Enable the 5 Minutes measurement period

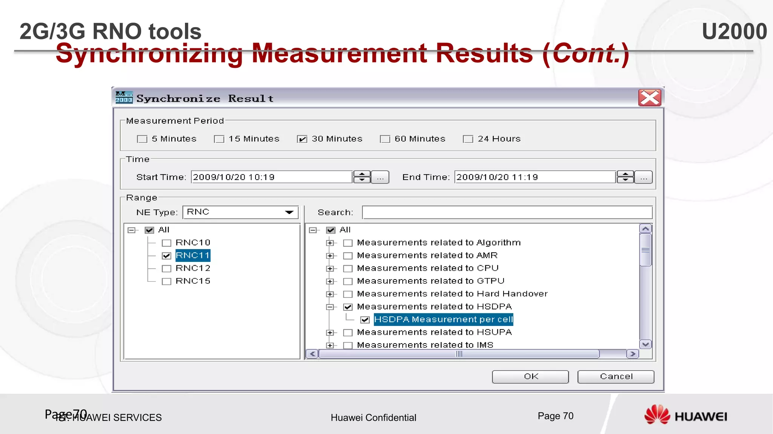pyautogui.click(x=142, y=139)
